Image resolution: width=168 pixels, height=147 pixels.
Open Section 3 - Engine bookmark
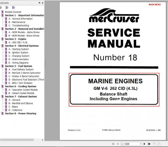pos(15,39)
